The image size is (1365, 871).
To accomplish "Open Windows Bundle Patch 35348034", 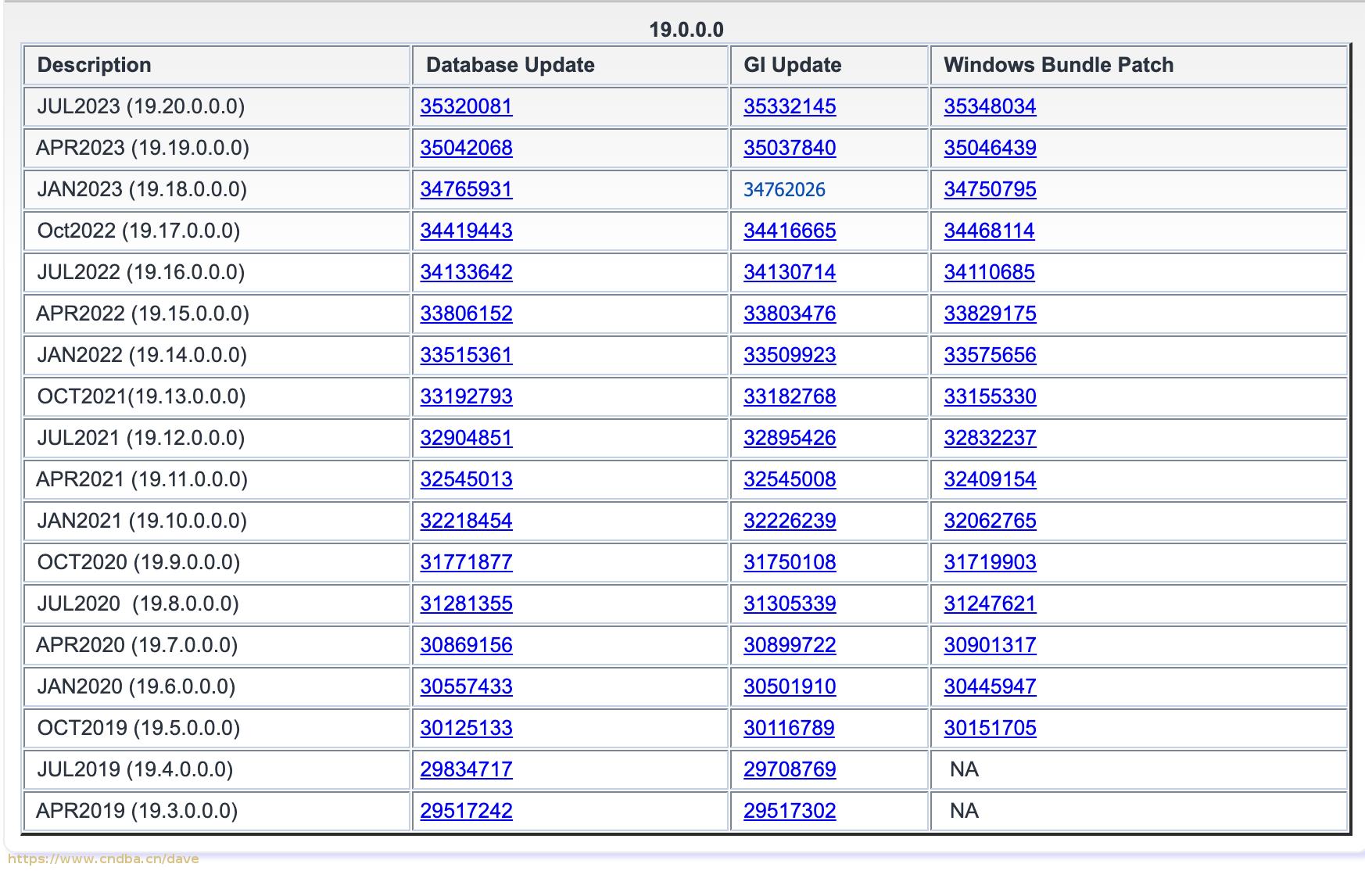I will (x=990, y=106).
